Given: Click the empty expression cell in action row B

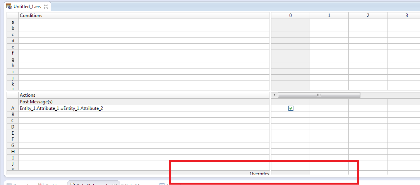Looking at the screenshot, I should click(x=144, y=114).
